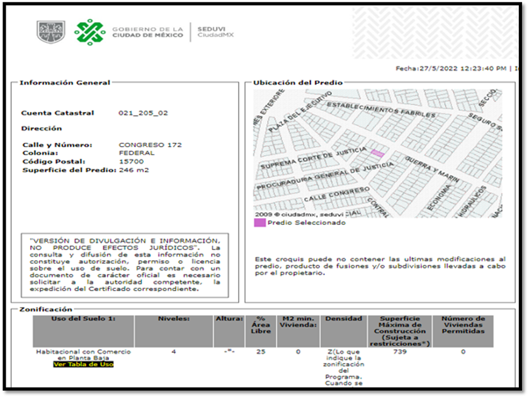The image size is (529, 397).
Task: Select colonia value 'FEDERAL'
Action: coord(137,153)
